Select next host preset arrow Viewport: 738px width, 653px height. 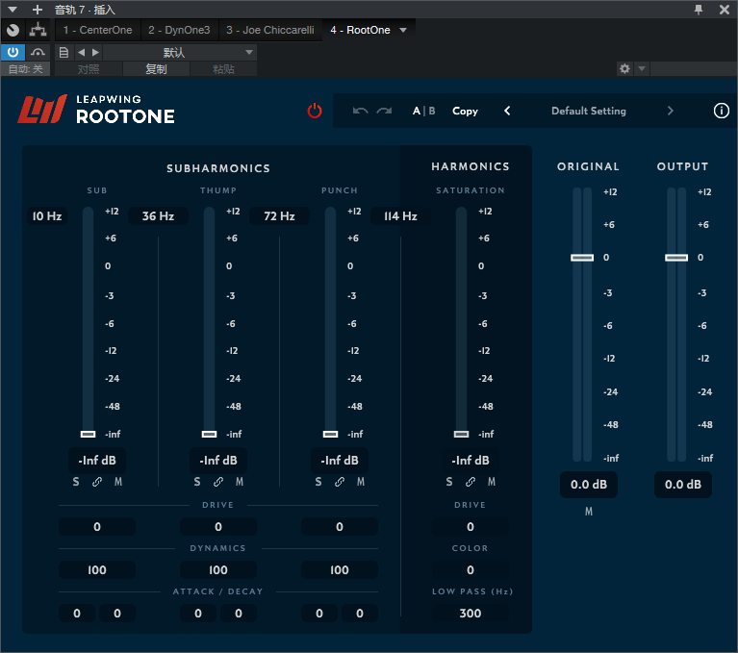pyautogui.click(x=95, y=52)
